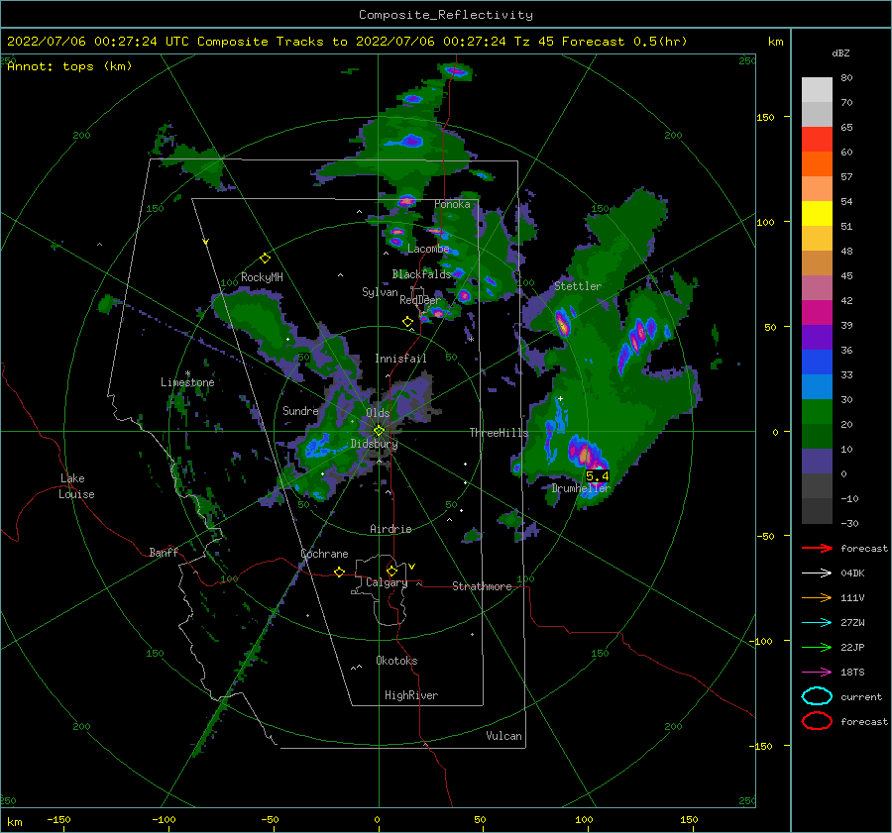892x833 pixels.
Task: Click the Drumheller city label
Action: [x=581, y=488]
